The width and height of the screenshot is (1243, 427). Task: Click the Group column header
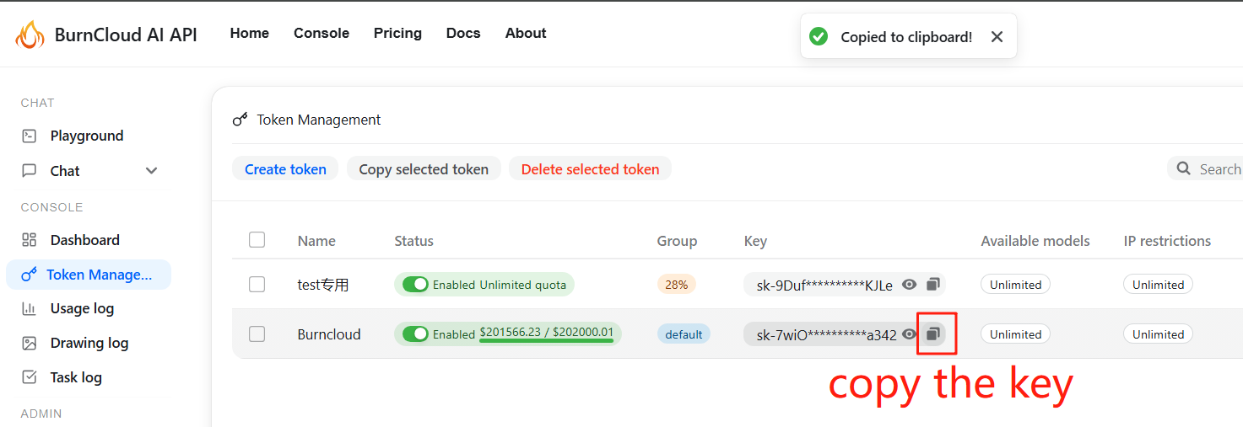(677, 241)
